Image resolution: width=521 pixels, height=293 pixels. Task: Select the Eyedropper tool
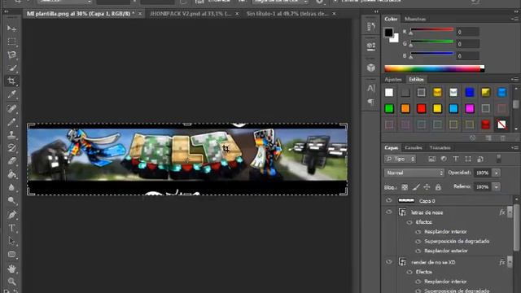(11, 94)
